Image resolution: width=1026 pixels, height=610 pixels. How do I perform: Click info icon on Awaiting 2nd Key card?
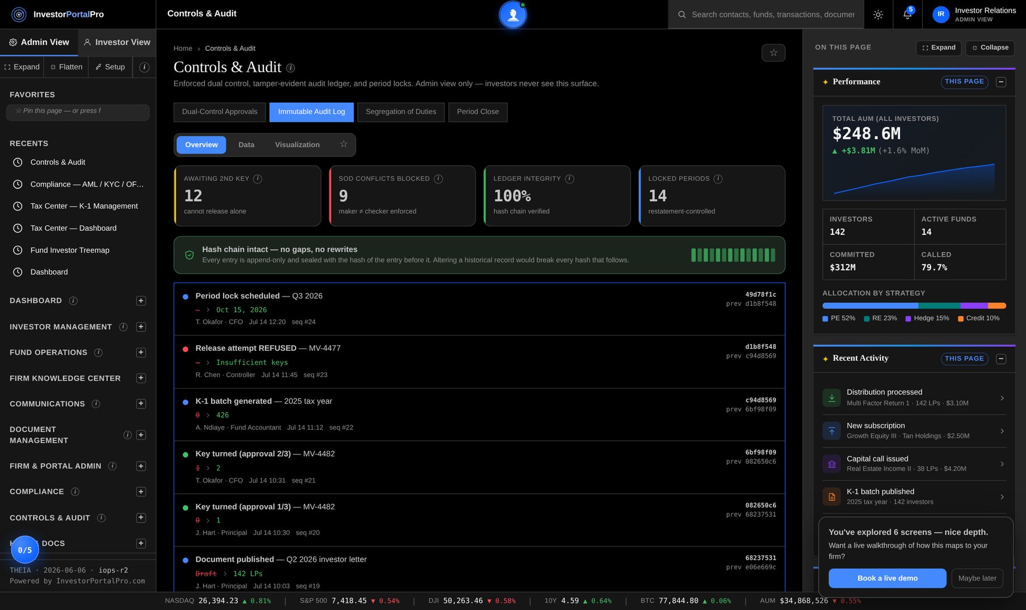click(258, 179)
